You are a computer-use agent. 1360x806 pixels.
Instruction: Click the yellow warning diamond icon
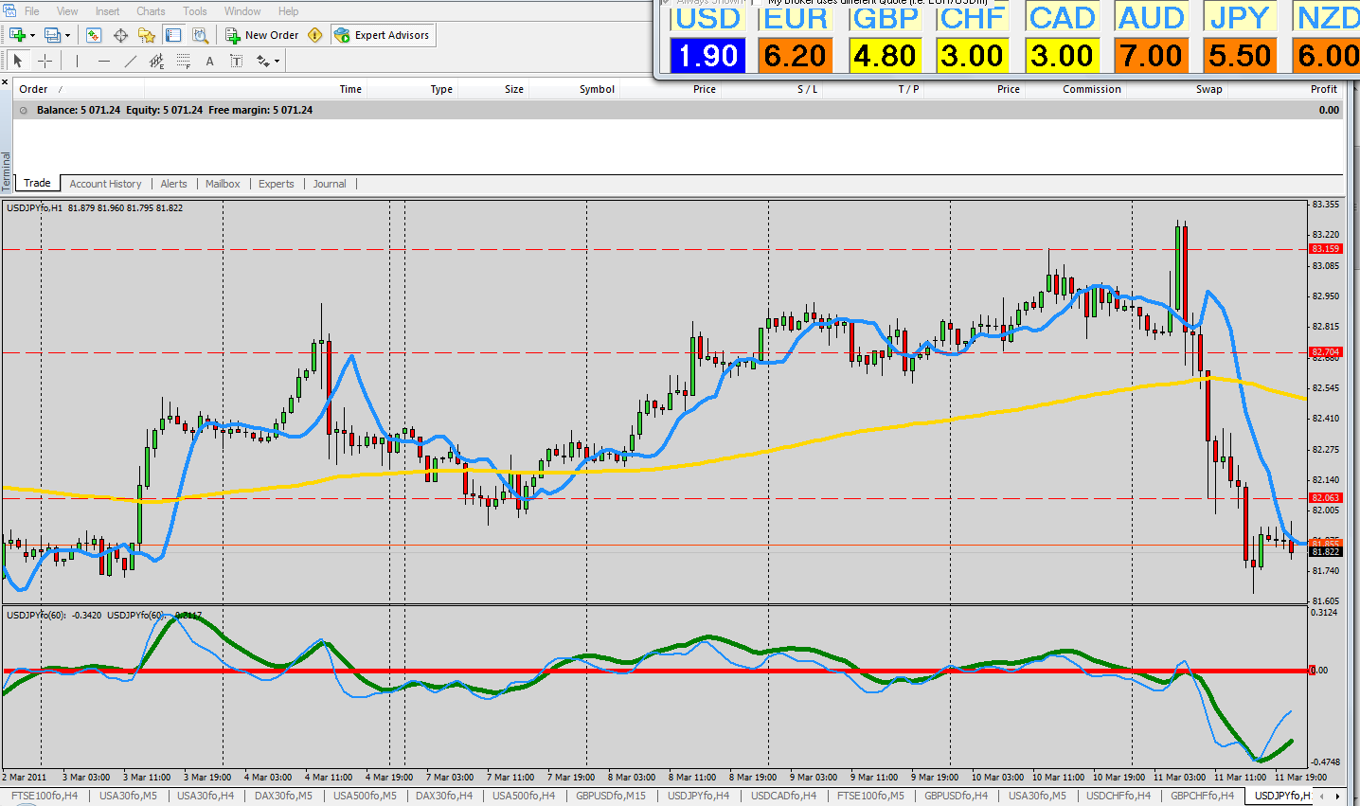[315, 35]
